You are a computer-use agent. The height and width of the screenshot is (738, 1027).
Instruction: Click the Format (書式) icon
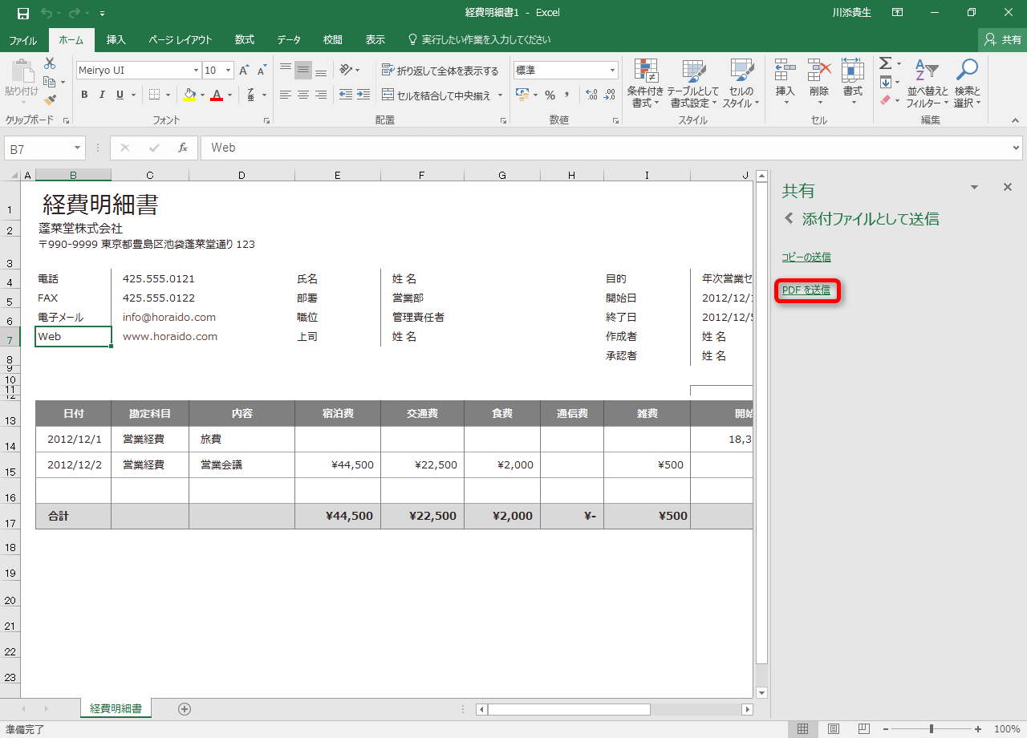853,71
